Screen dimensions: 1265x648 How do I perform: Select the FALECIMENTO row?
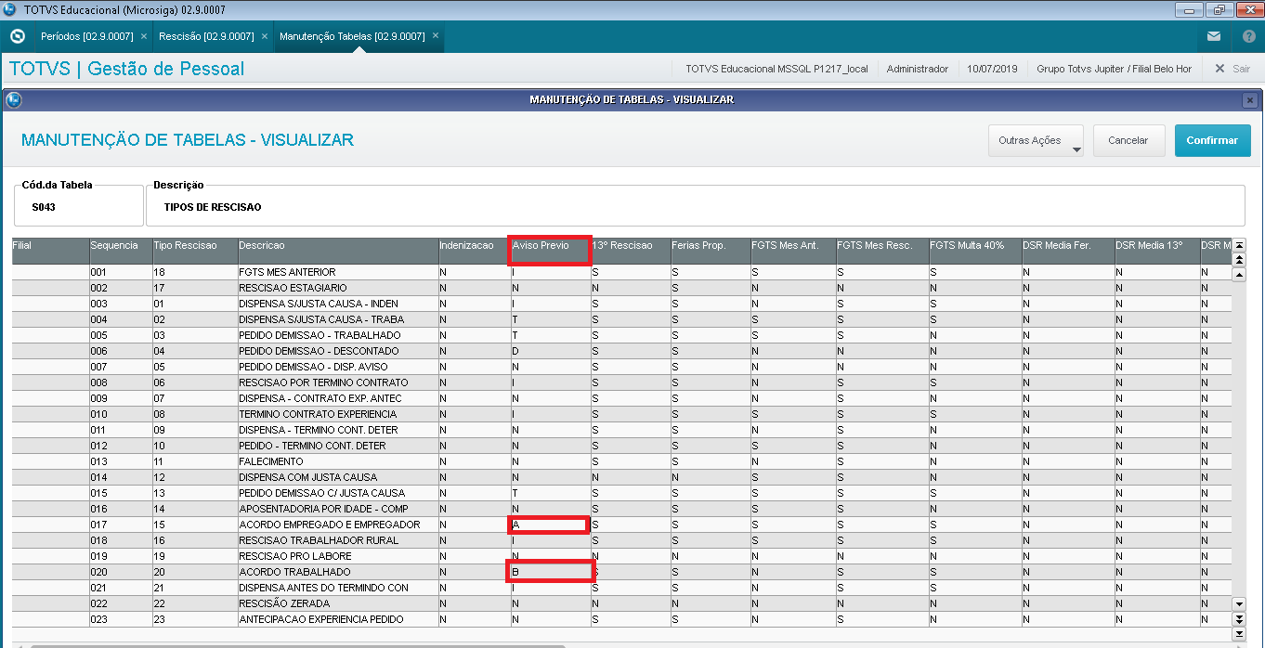pos(621,461)
